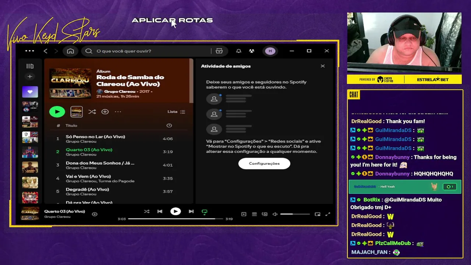Seek on the song progress bar
The height and width of the screenshot is (265, 471).
(176, 219)
